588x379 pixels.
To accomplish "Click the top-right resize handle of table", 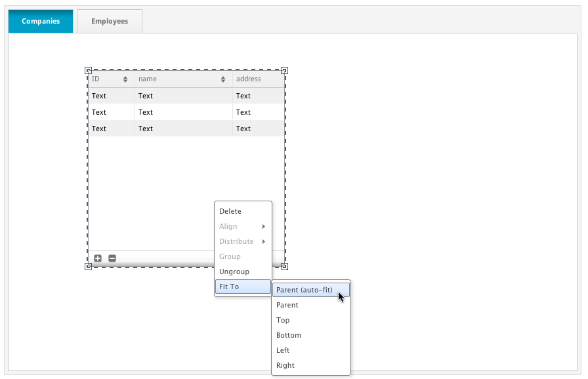I will (x=284, y=70).
